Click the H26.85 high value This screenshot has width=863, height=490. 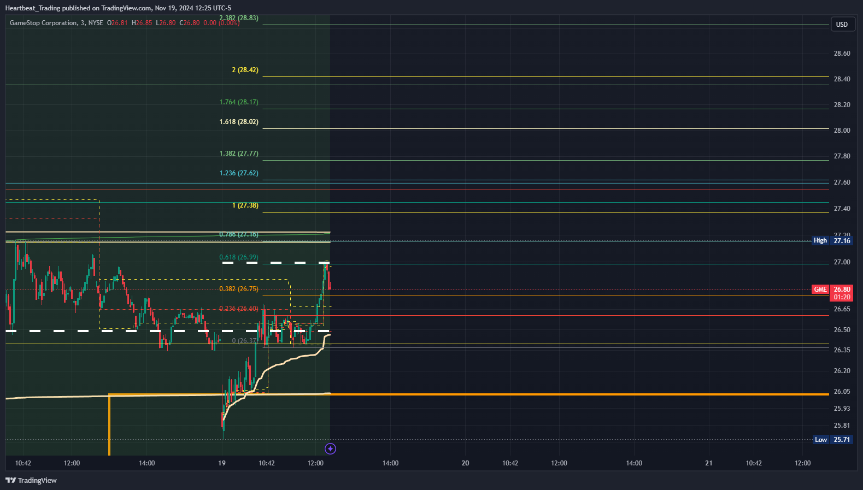(142, 23)
